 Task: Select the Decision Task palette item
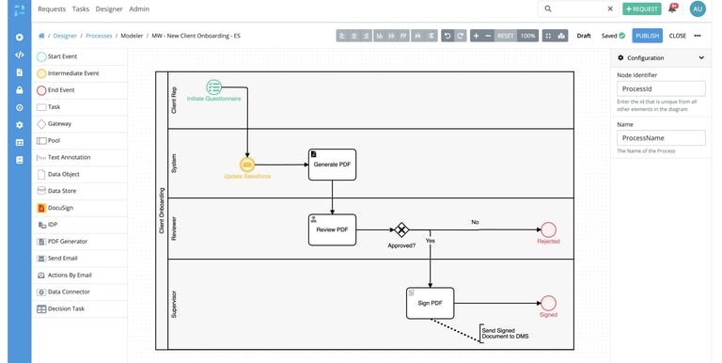(80, 308)
